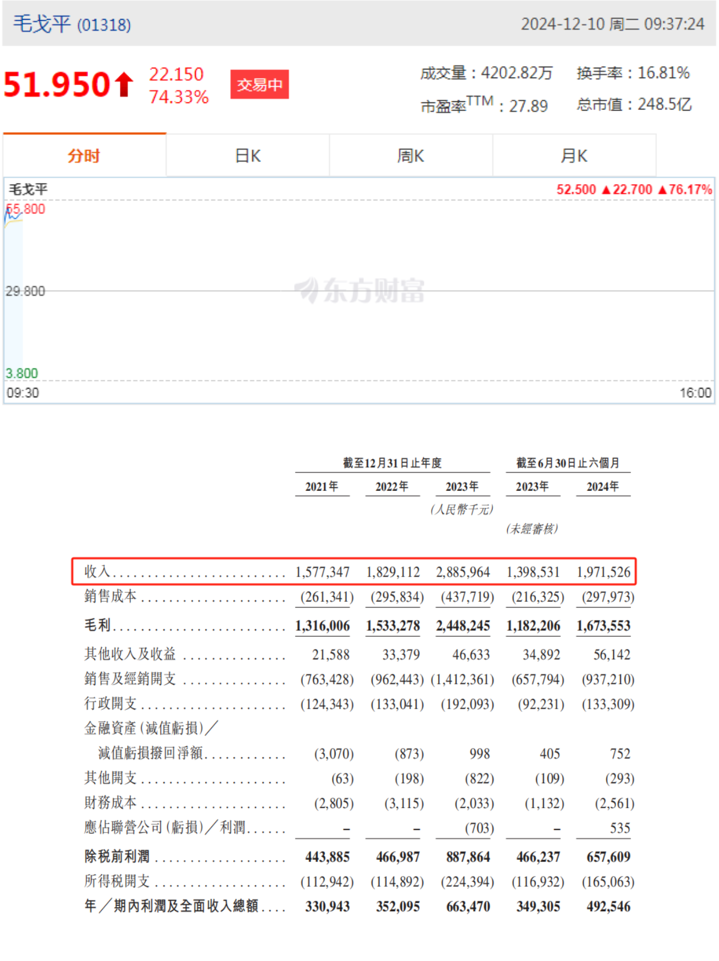Switch to the 月K tab

(574, 156)
